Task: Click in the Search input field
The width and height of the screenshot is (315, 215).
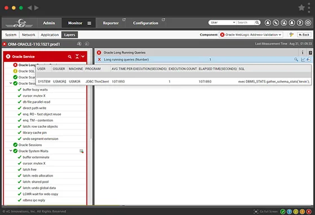Action: (x=246, y=23)
